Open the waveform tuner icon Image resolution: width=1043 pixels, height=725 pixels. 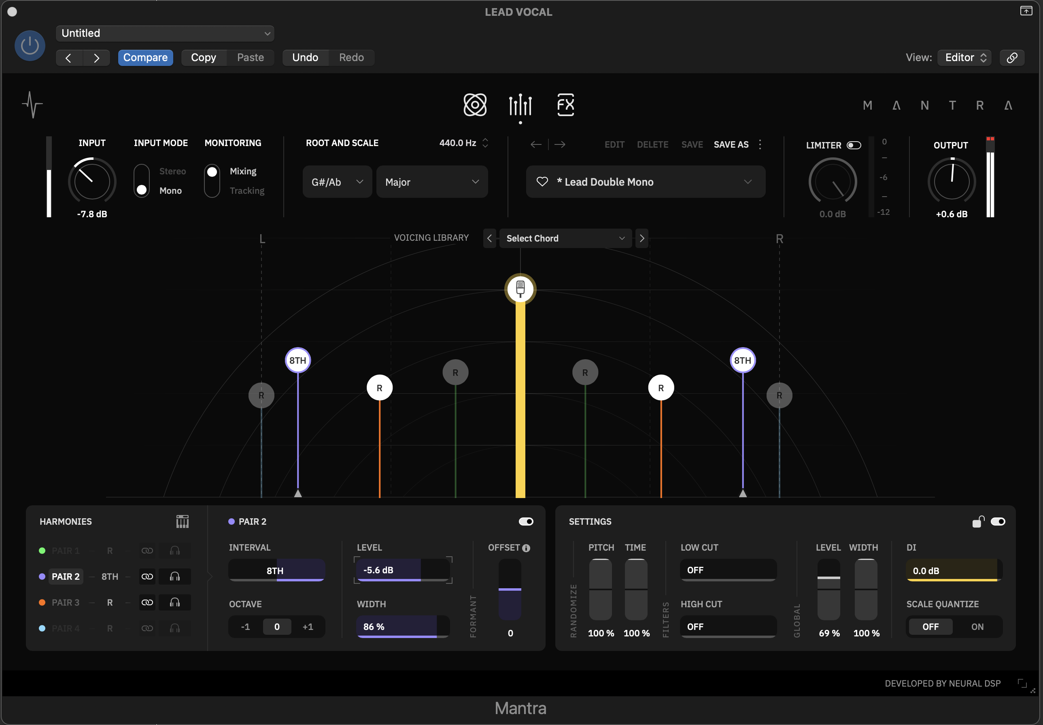tap(32, 105)
